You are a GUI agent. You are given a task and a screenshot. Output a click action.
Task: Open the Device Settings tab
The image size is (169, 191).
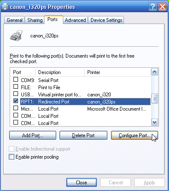(x=106, y=20)
